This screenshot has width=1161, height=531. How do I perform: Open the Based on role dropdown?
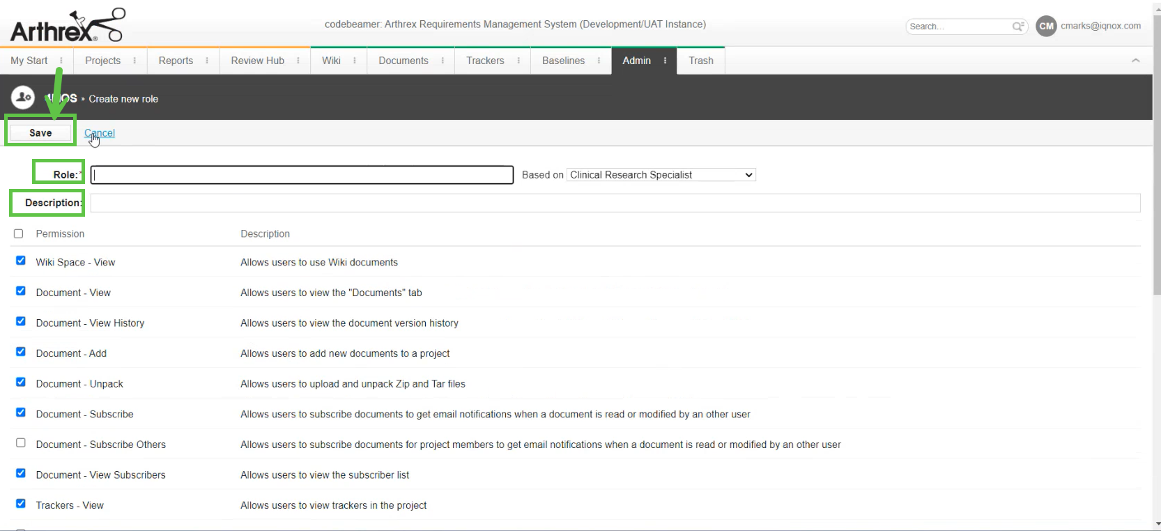tap(661, 175)
